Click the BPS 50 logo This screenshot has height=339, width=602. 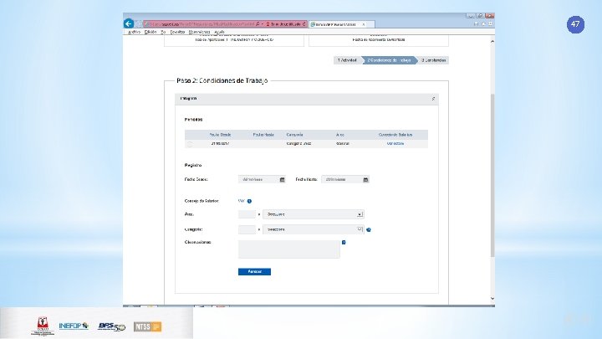[x=111, y=326]
